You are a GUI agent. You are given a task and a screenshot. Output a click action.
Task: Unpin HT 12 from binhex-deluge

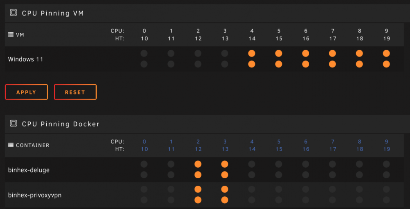click(x=198, y=175)
